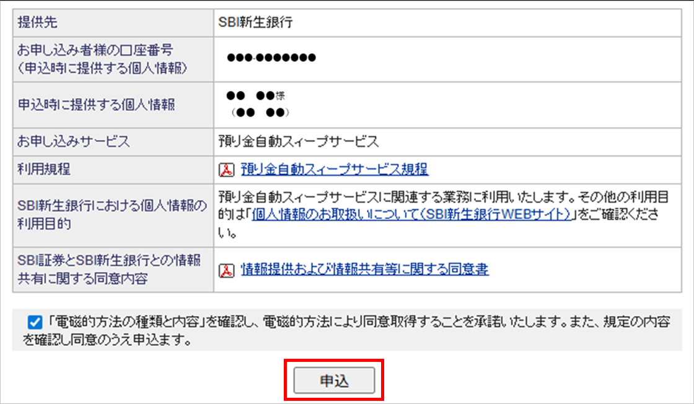Click the 申込 submit button
Image resolution: width=694 pixels, height=404 pixels.
(x=334, y=380)
